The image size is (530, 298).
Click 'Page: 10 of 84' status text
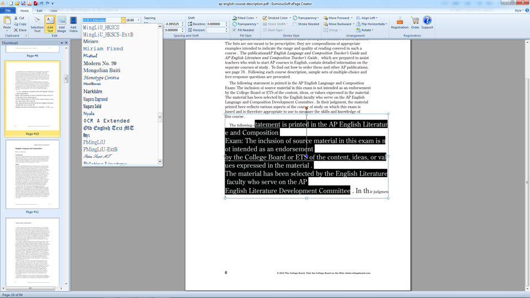pos(12,295)
